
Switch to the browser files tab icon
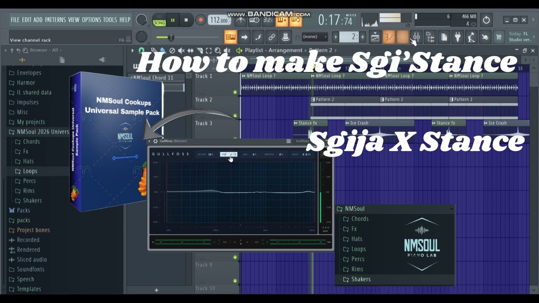pyautogui.click(x=62, y=60)
